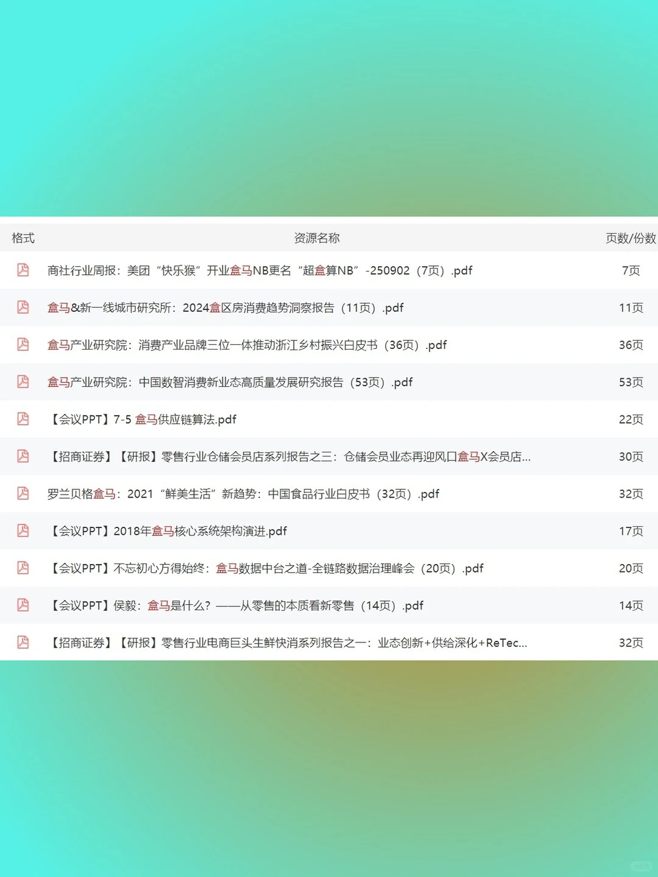
Task: Open 侯毅：盒马是什么？ presentation
Action: [235, 605]
